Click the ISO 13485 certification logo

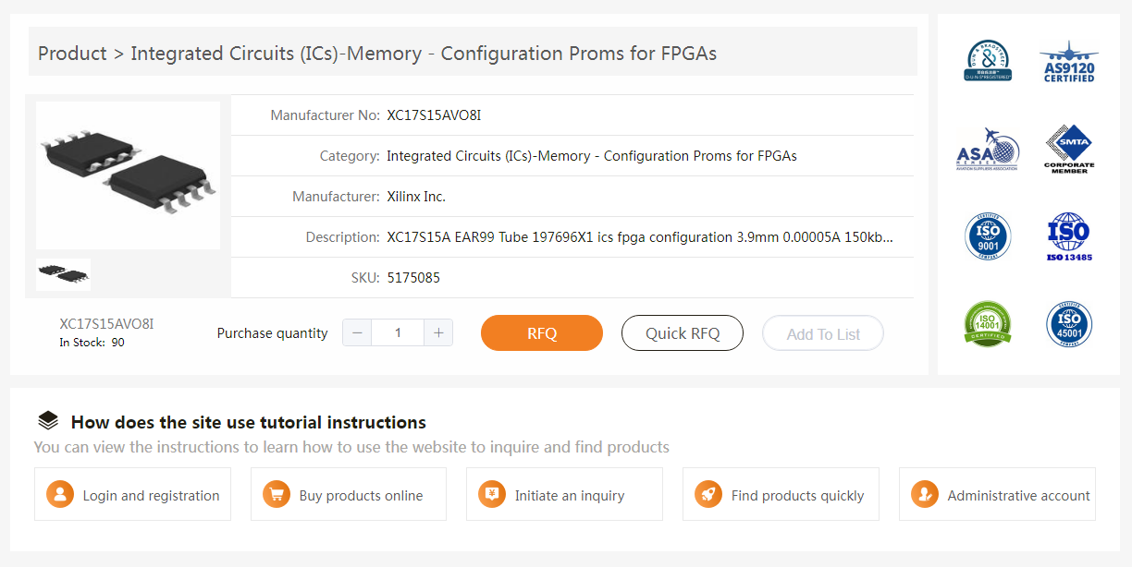click(x=1069, y=236)
